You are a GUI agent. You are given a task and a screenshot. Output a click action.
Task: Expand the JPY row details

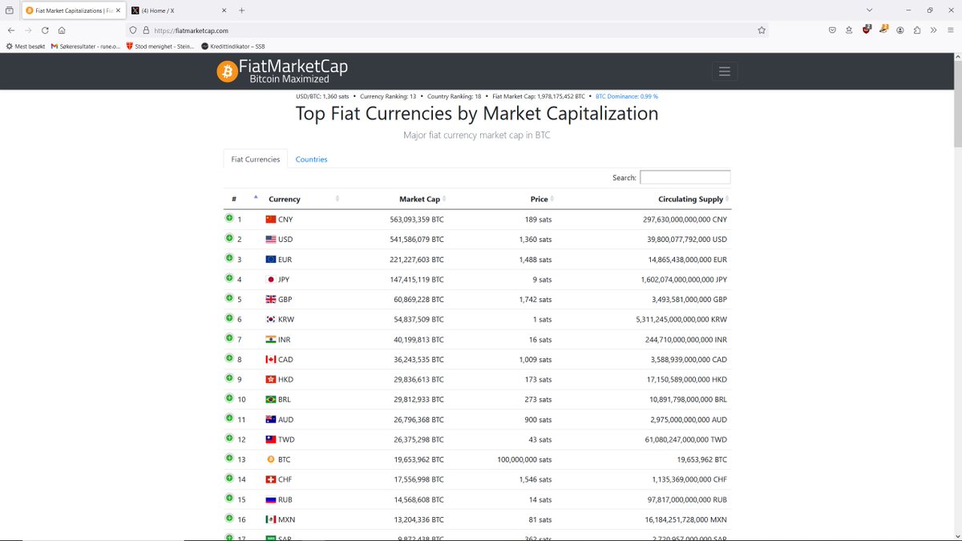pyautogui.click(x=229, y=278)
